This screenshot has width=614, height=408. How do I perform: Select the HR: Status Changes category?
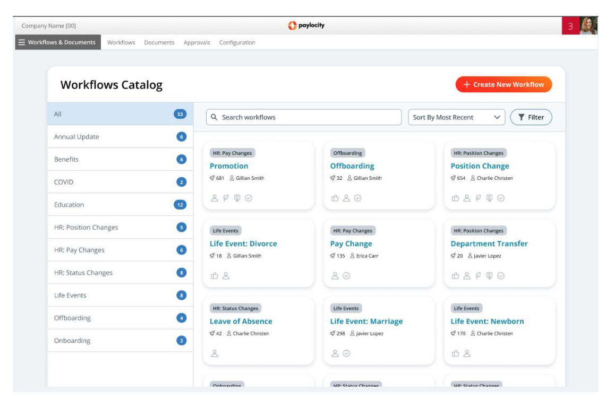pos(83,273)
